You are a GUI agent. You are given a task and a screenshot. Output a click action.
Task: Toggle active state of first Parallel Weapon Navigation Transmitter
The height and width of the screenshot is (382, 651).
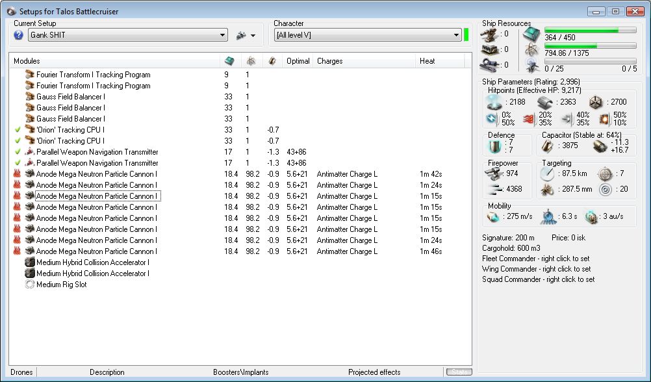tap(18, 152)
